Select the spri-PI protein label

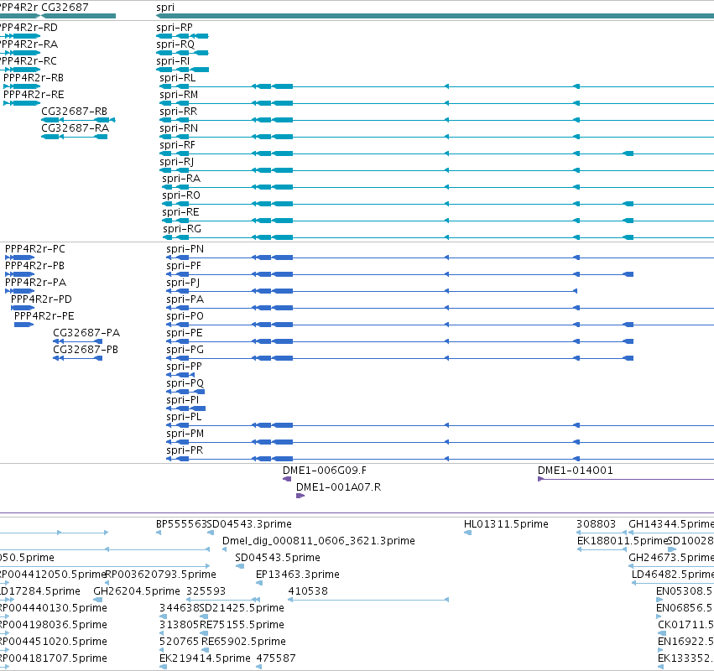(x=183, y=400)
